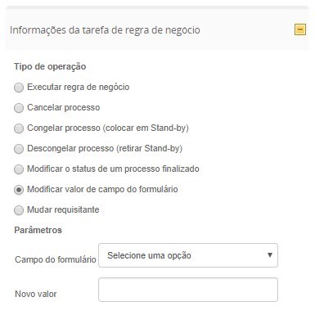The height and width of the screenshot is (315, 315).
Task: Collapse the panel with the yellow minus icon
Action: coord(300,29)
